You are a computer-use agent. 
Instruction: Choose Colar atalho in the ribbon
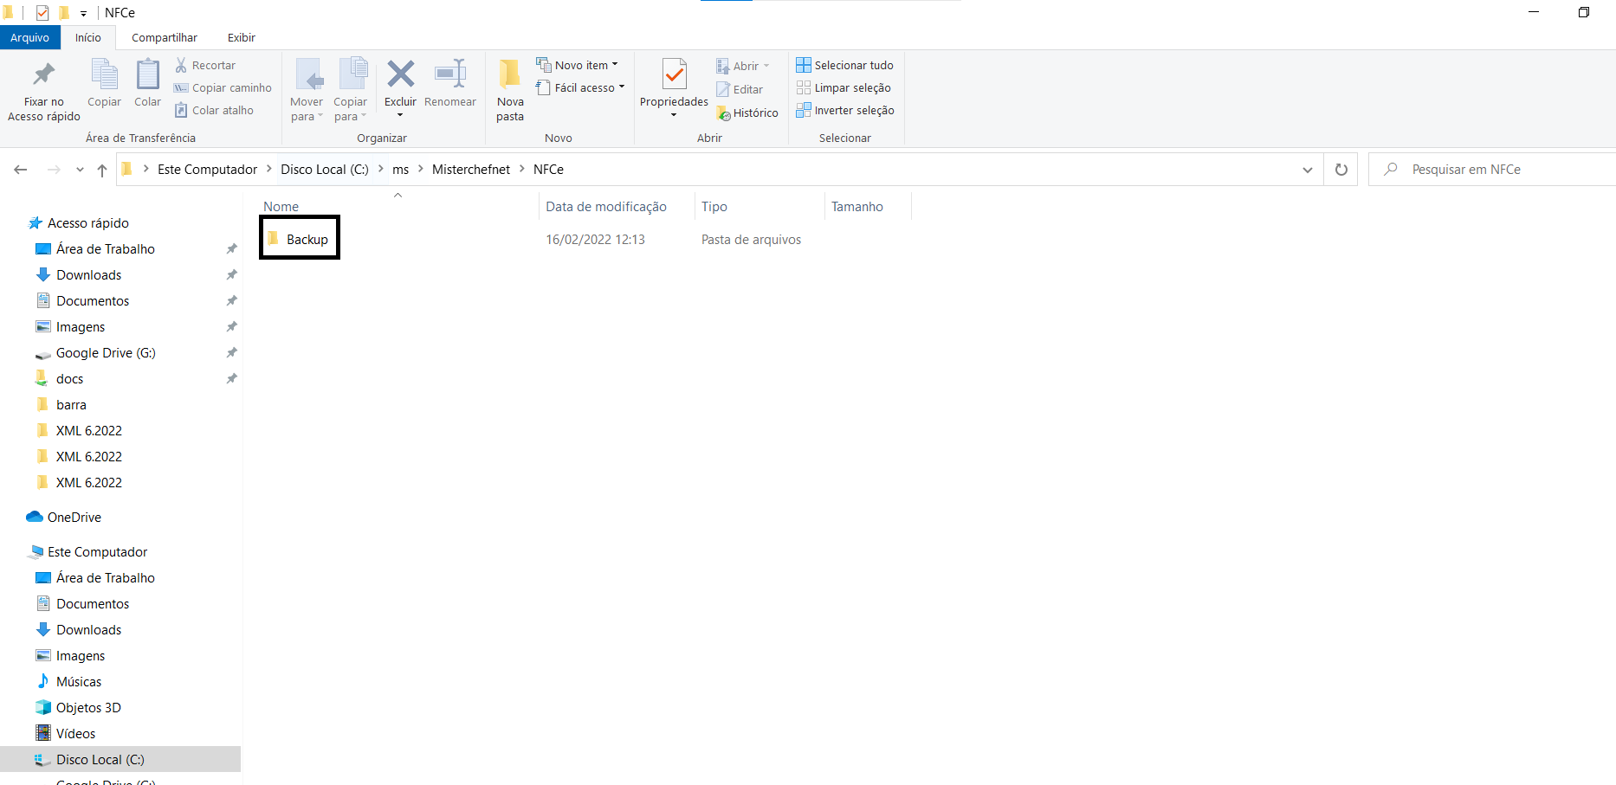(x=214, y=110)
